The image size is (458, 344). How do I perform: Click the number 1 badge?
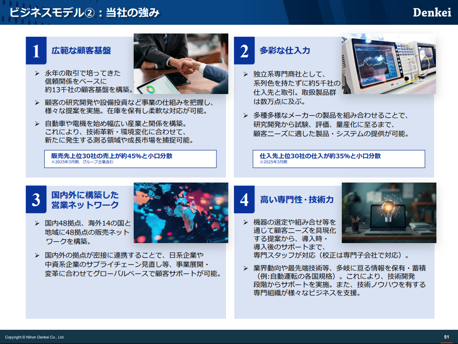pyautogui.click(x=36, y=51)
